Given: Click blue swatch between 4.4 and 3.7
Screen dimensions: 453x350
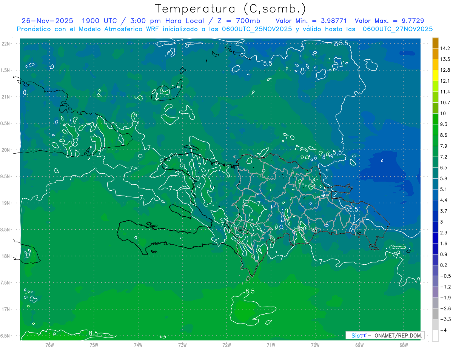Looking at the screenshot, I should coord(435,205).
